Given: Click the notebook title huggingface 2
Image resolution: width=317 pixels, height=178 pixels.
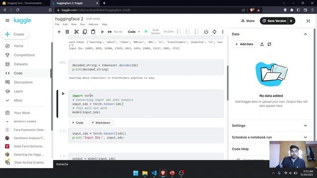Looking at the screenshot, I should [x=69, y=19].
